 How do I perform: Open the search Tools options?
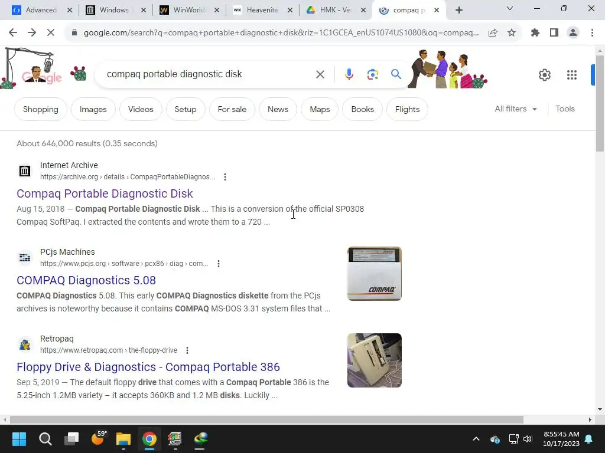pos(565,109)
